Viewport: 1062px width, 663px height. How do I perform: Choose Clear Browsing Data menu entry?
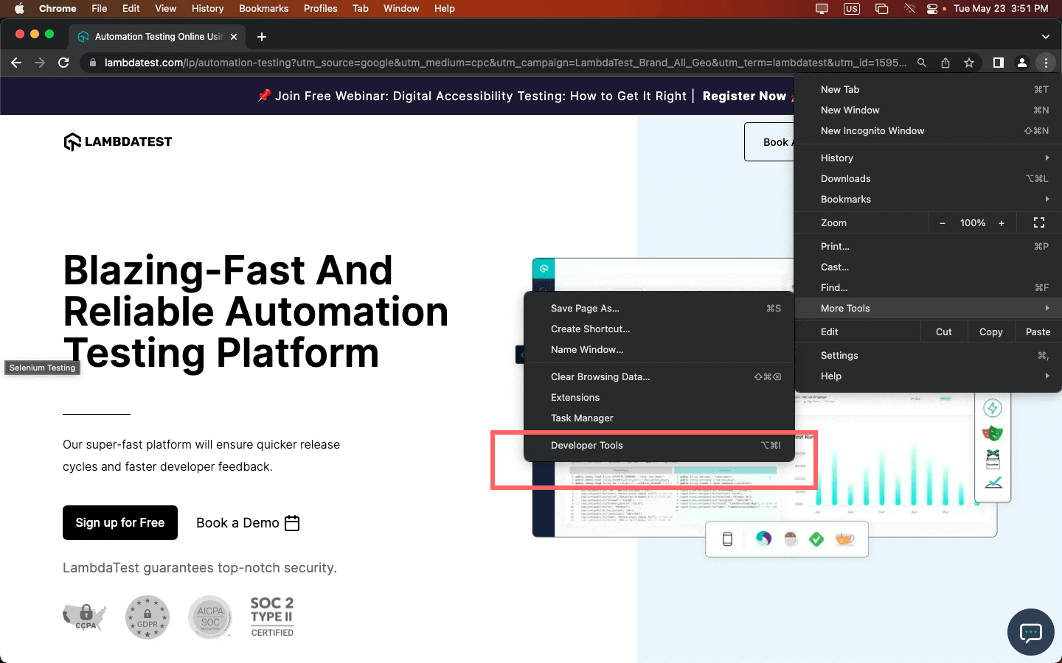coord(600,376)
